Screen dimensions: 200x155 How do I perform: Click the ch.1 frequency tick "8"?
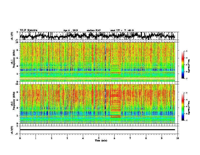pos(18,50)
